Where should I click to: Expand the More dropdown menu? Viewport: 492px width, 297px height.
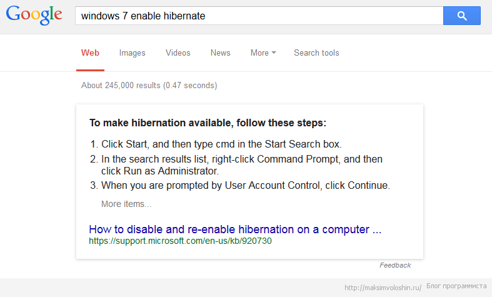pos(263,53)
